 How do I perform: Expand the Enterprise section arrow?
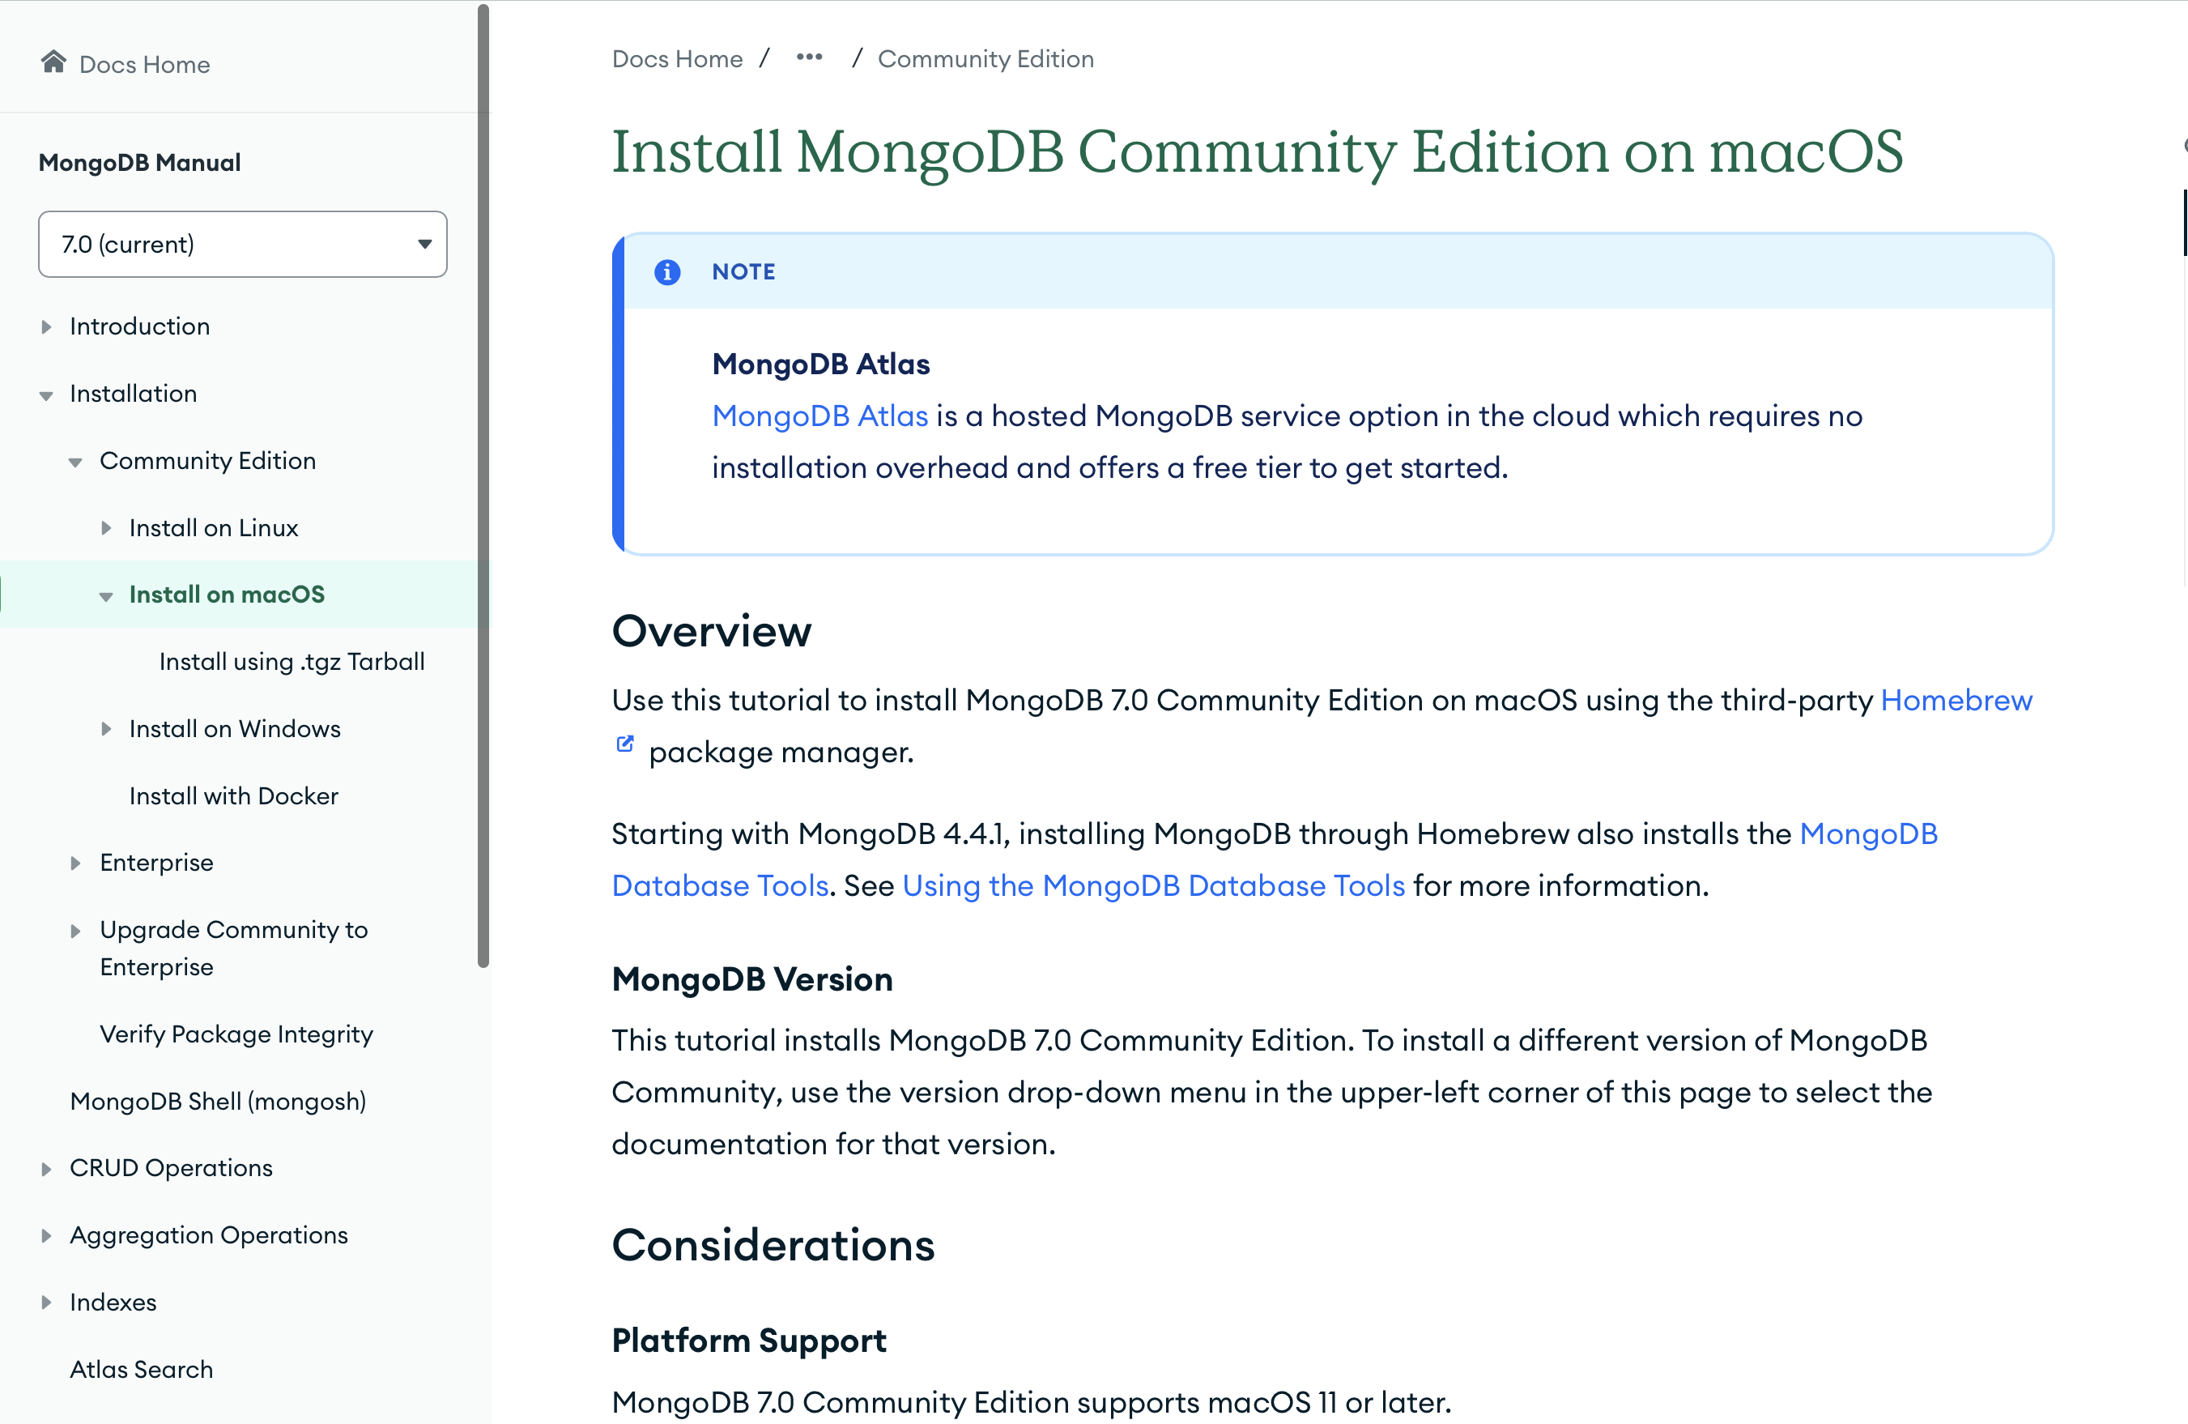(x=75, y=863)
